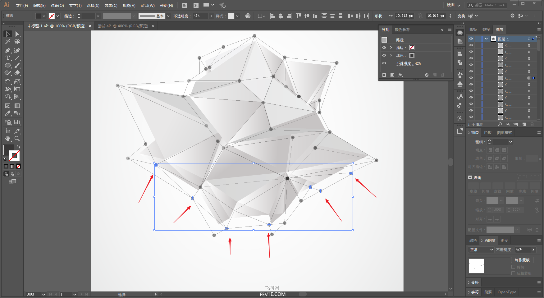Image resolution: width=544 pixels, height=298 pixels.
Task: Toggle visibility of 图层 1 layer
Action: (471, 39)
